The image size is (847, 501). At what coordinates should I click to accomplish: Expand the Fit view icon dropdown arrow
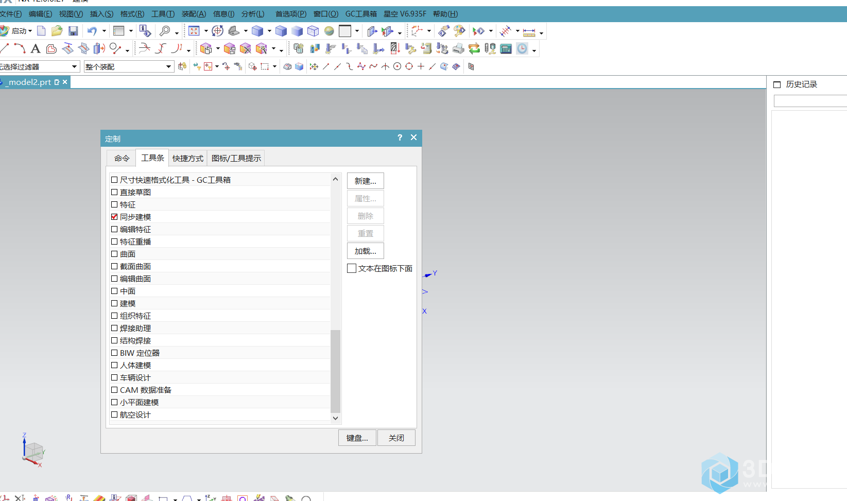(205, 31)
